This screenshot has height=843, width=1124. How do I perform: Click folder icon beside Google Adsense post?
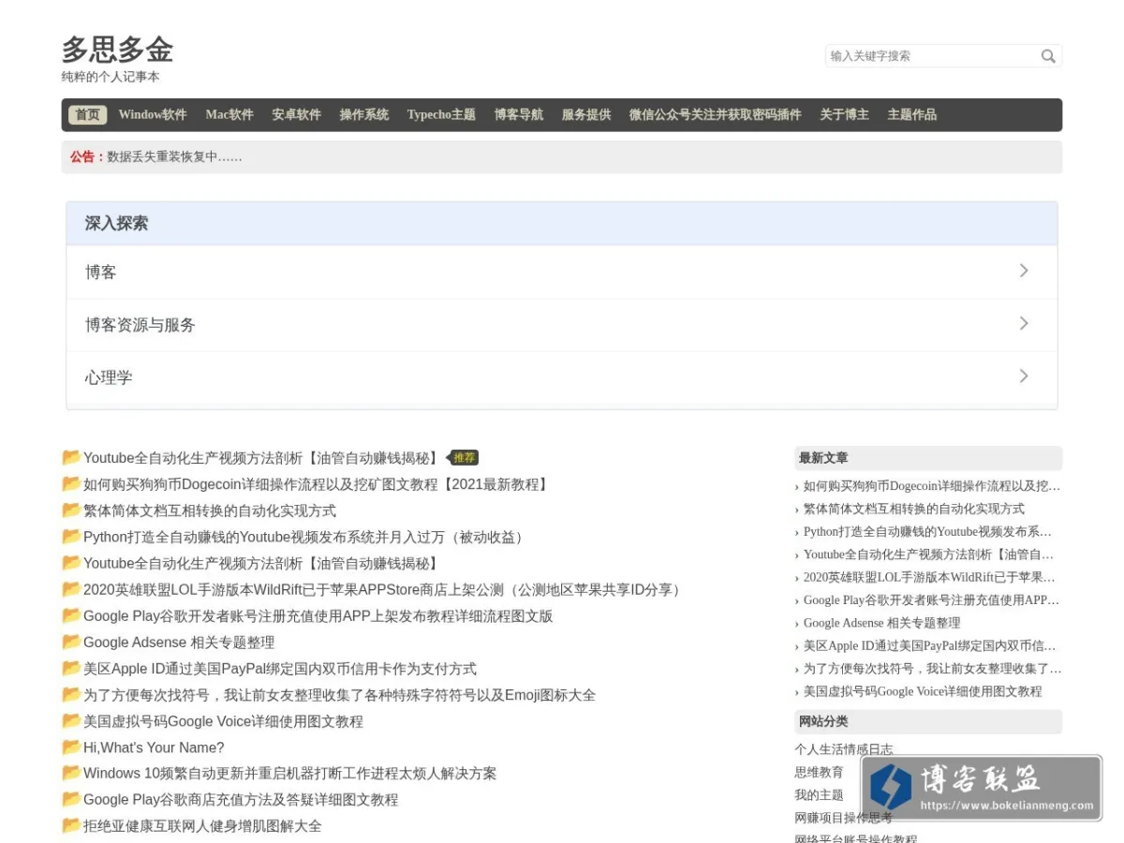(x=71, y=641)
